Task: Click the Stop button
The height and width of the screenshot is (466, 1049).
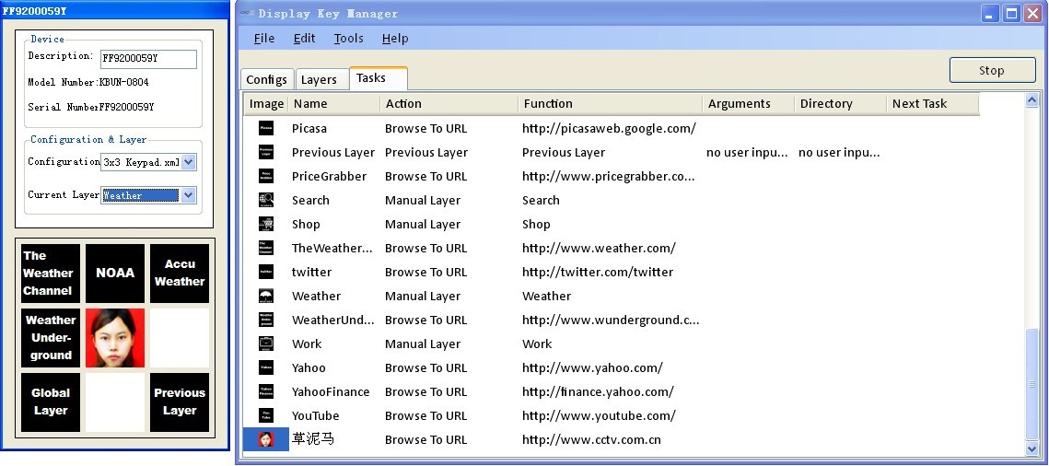Action: click(992, 70)
